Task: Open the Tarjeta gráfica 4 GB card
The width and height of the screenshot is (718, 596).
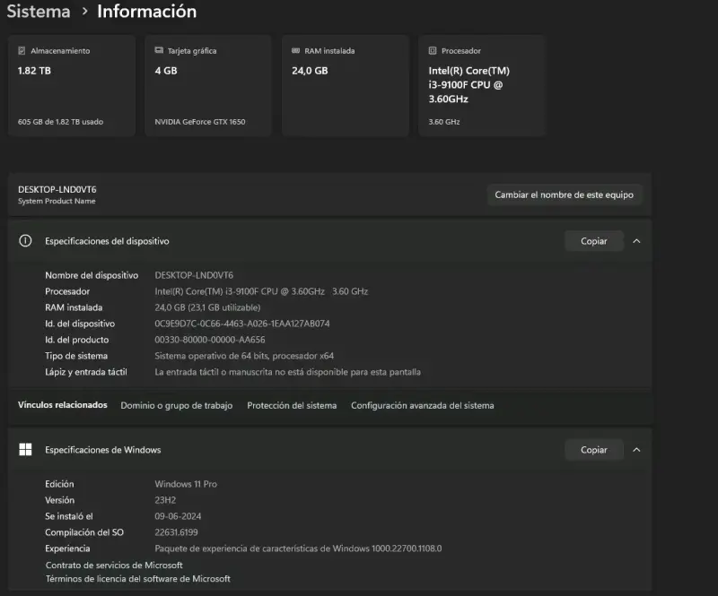Action: click(x=208, y=85)
